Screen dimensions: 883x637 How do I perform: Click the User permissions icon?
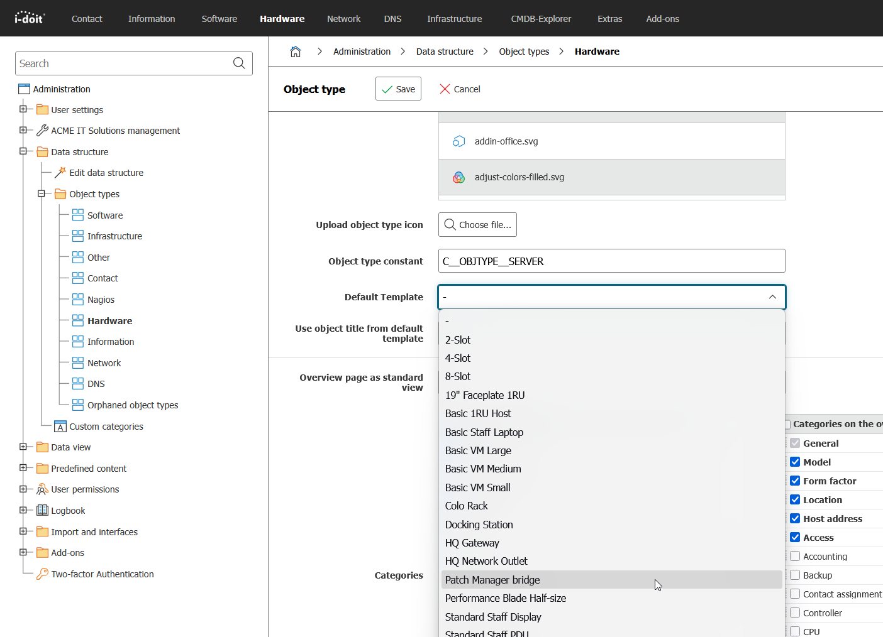click(42, 489)
